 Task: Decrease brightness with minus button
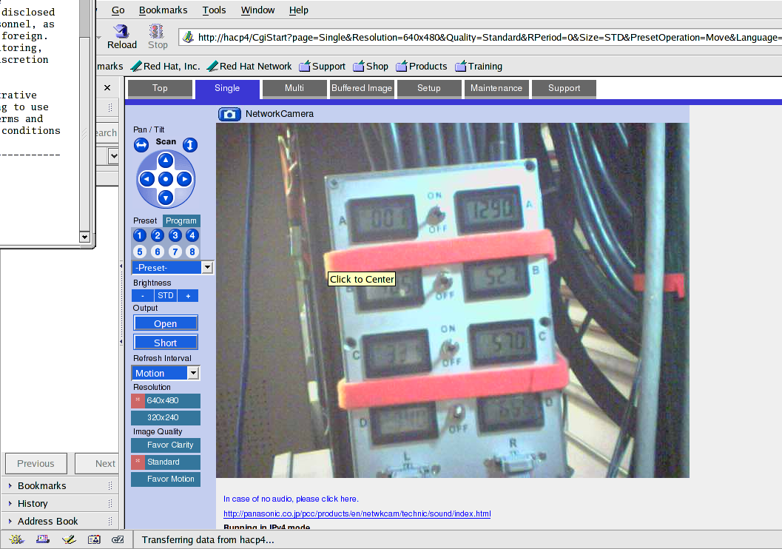pyautogui.click(x=143, y=296)
